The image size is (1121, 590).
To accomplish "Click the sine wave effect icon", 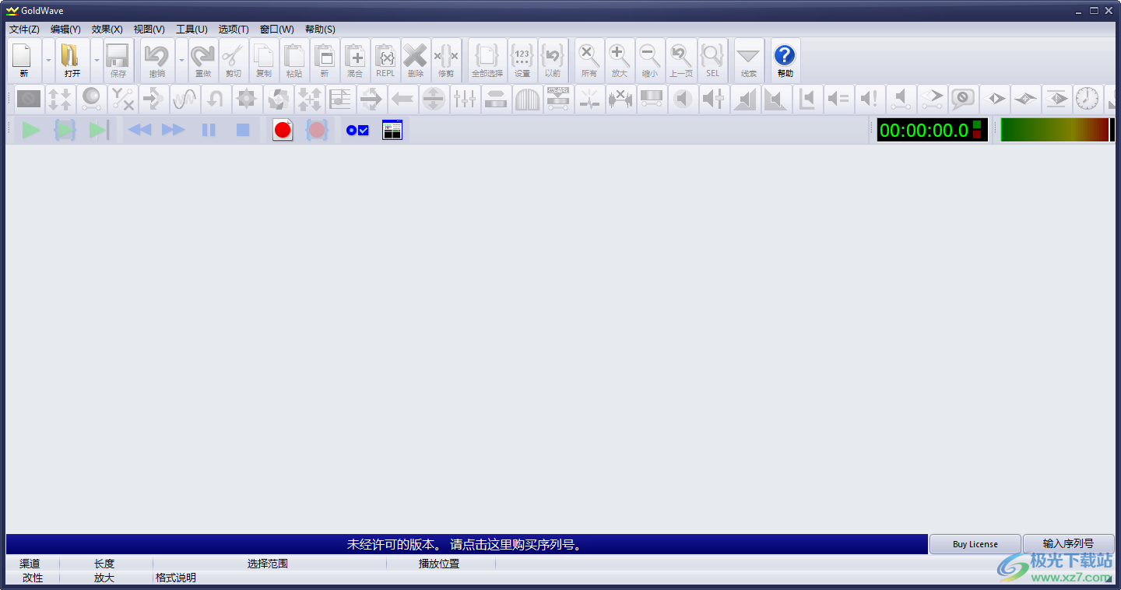I will click(184, 99).
